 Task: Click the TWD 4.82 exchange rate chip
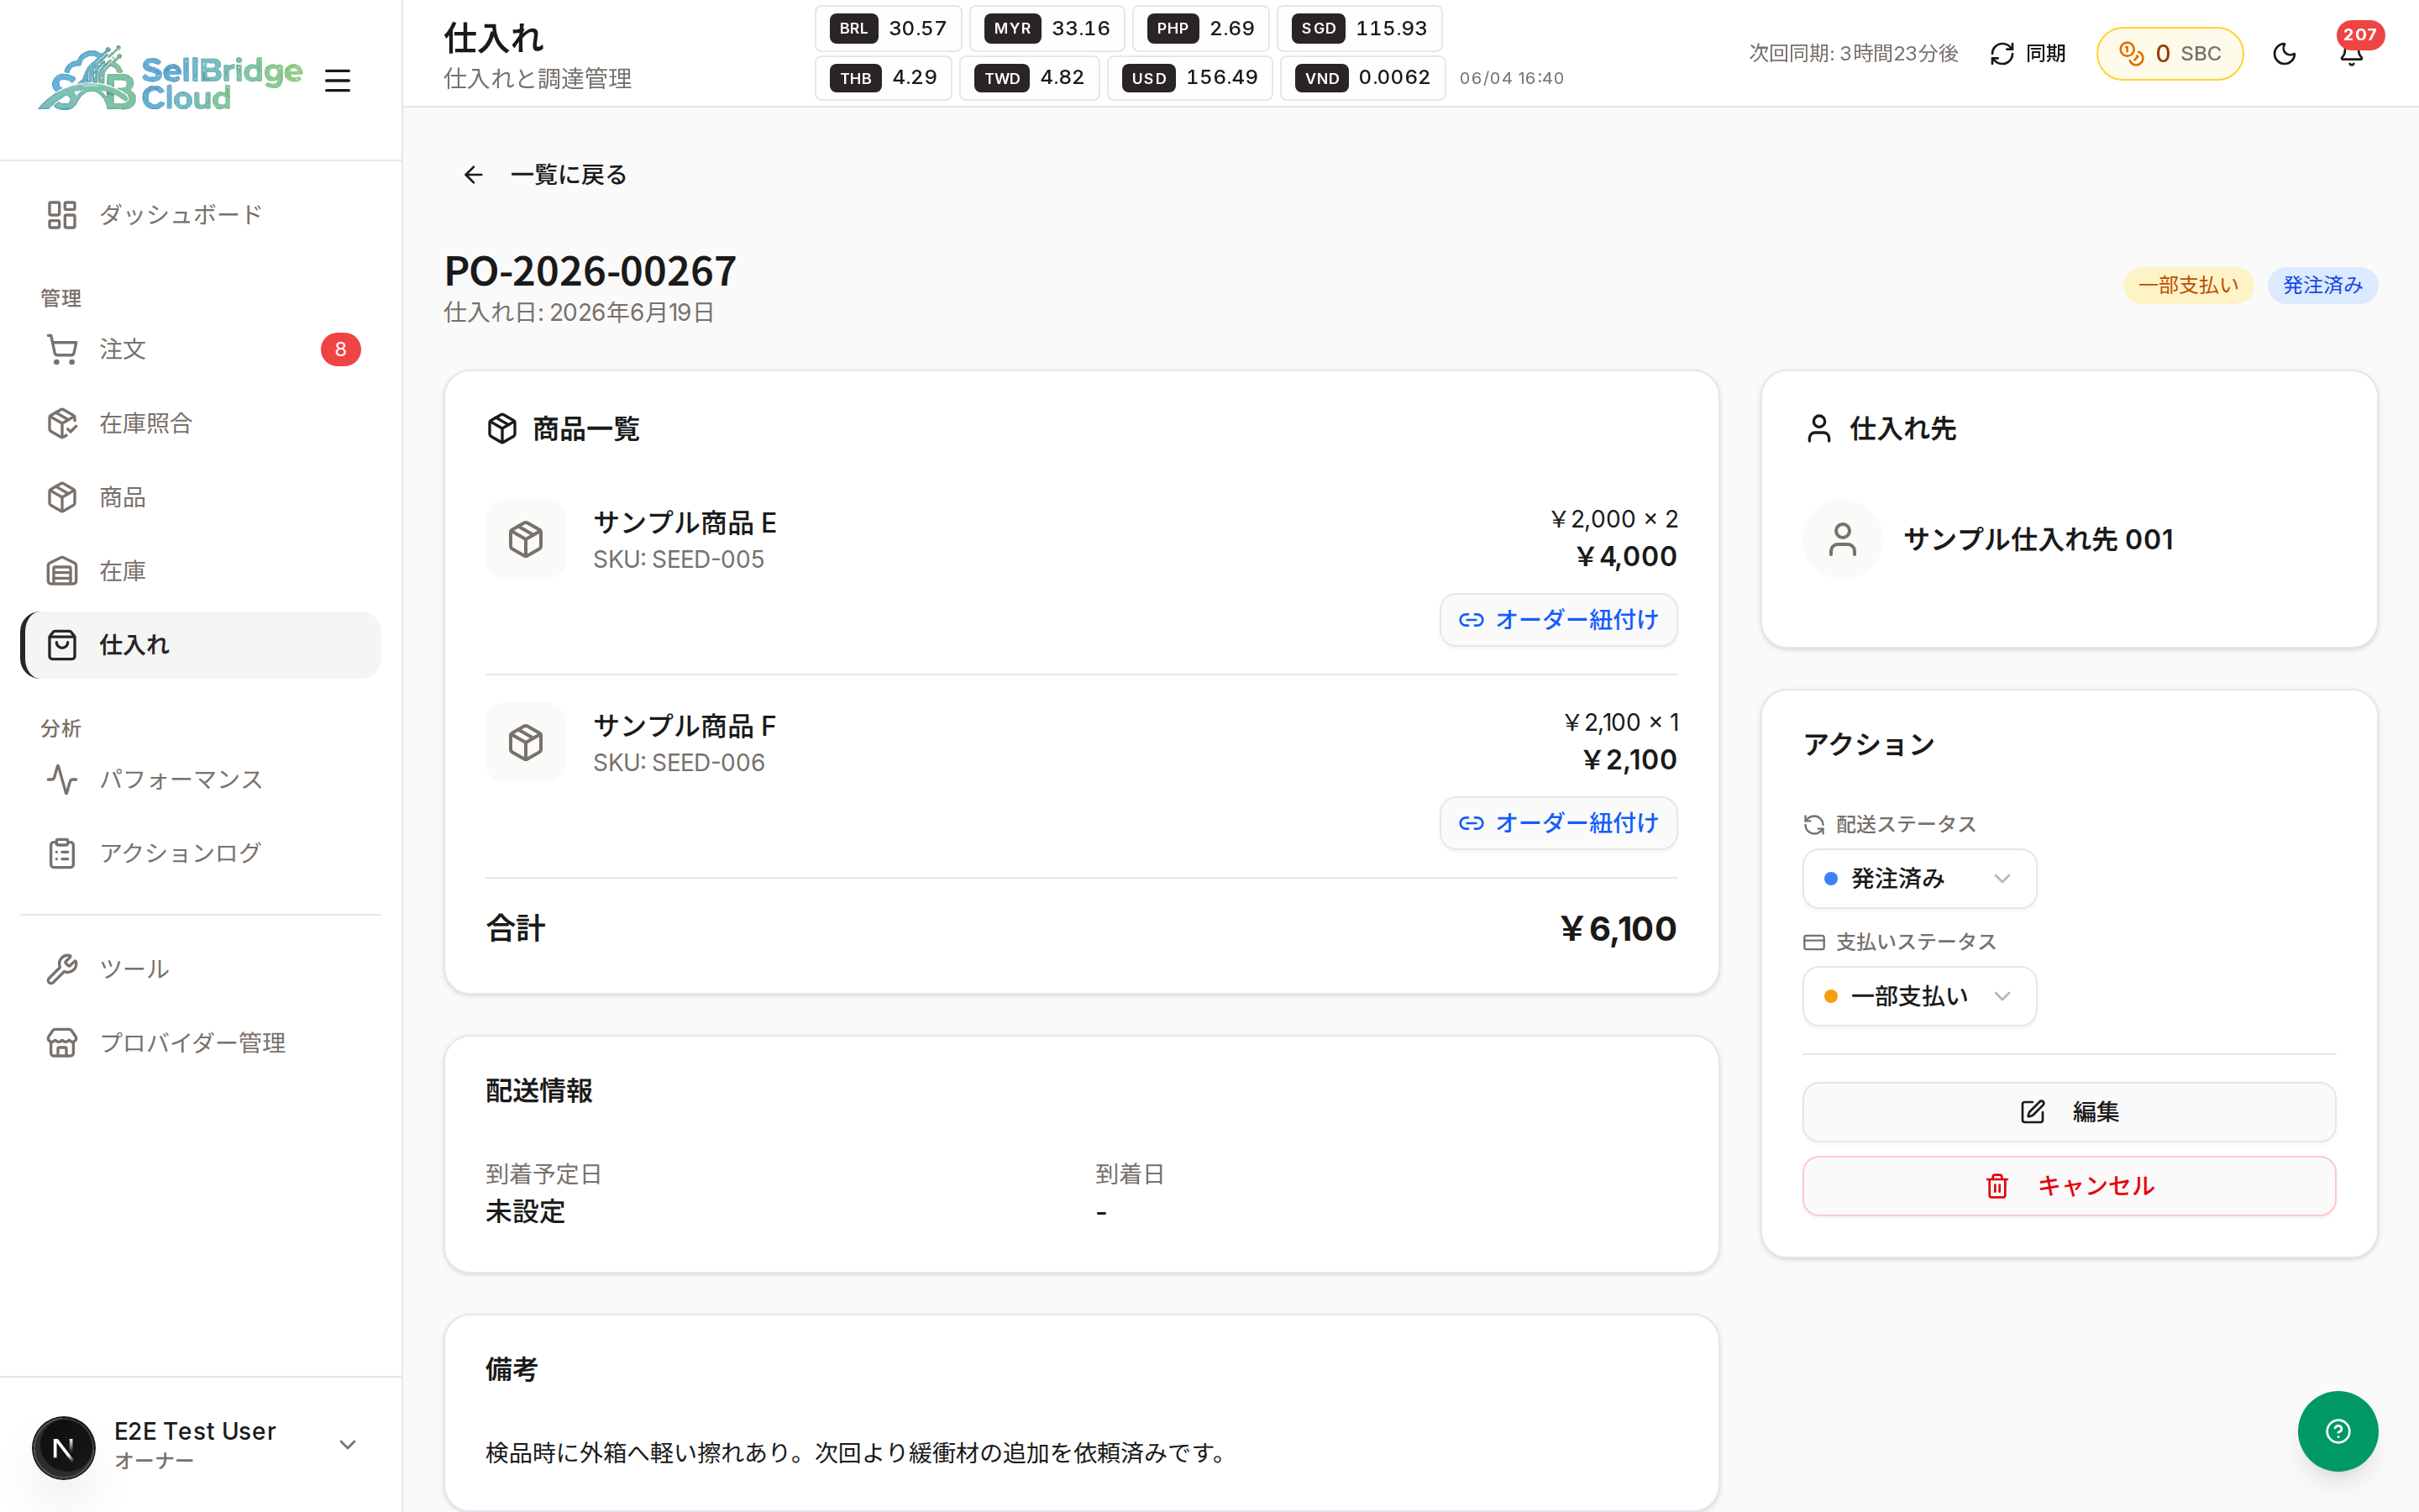point(1030,77)
